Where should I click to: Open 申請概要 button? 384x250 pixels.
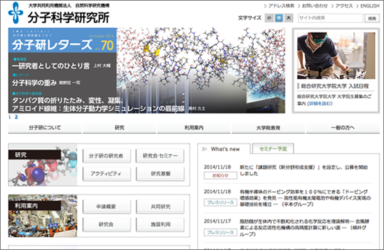click(106, 207)
